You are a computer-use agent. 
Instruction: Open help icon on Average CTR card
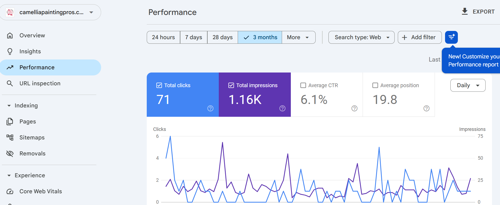coord(355,108)
